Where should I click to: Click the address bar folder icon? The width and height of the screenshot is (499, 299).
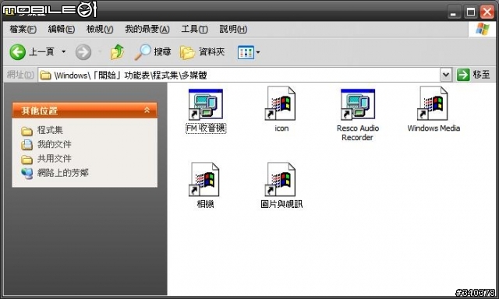(x=45, y=76)
